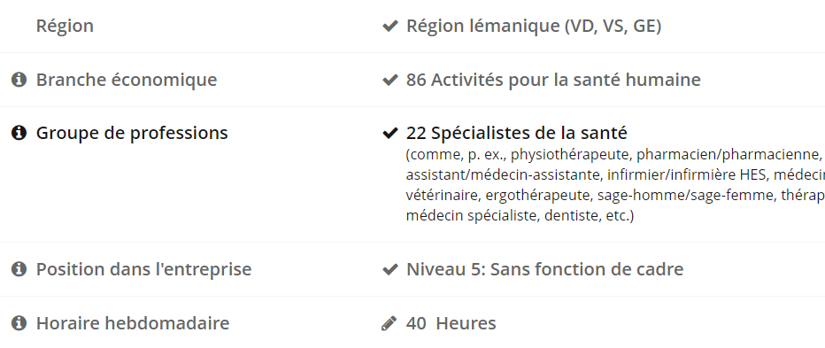Open 86 Activités pour la santé humaine selection
This screenshot has height=348, width=825.
tap(553, 80)
